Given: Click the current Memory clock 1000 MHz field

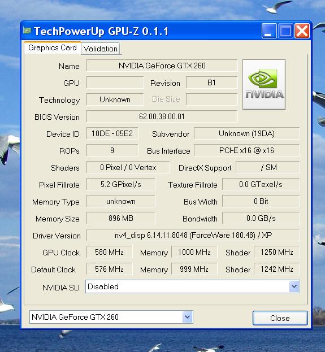Looking at the screenshot, I should point(194,252).
